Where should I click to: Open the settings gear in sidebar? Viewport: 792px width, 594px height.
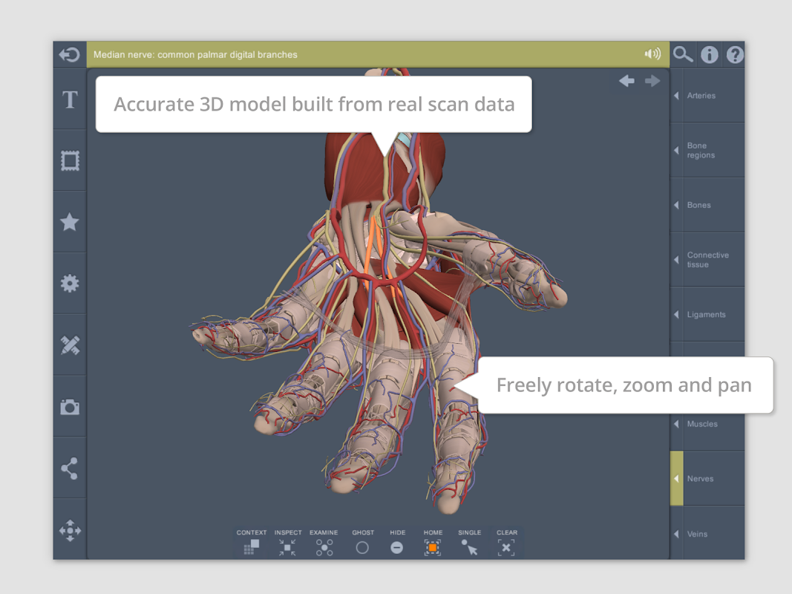pos(70,283)
